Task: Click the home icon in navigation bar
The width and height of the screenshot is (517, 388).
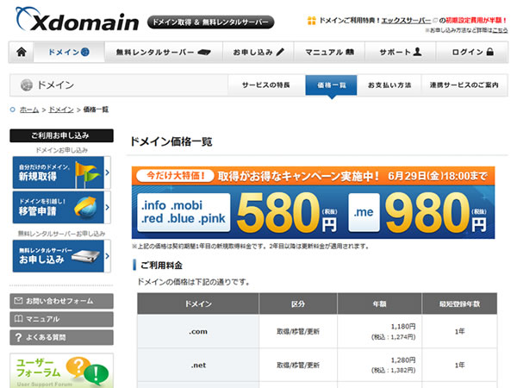Action: pyautogui.click(x=22, y=52)
